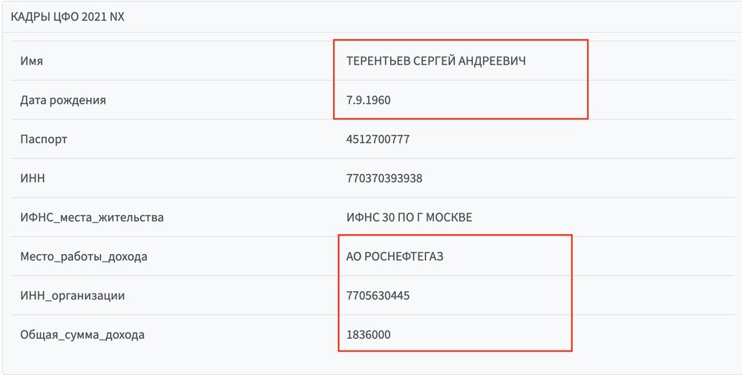Click the Дата рождения label
Viewport: 742px width, 375px height.
63,100
